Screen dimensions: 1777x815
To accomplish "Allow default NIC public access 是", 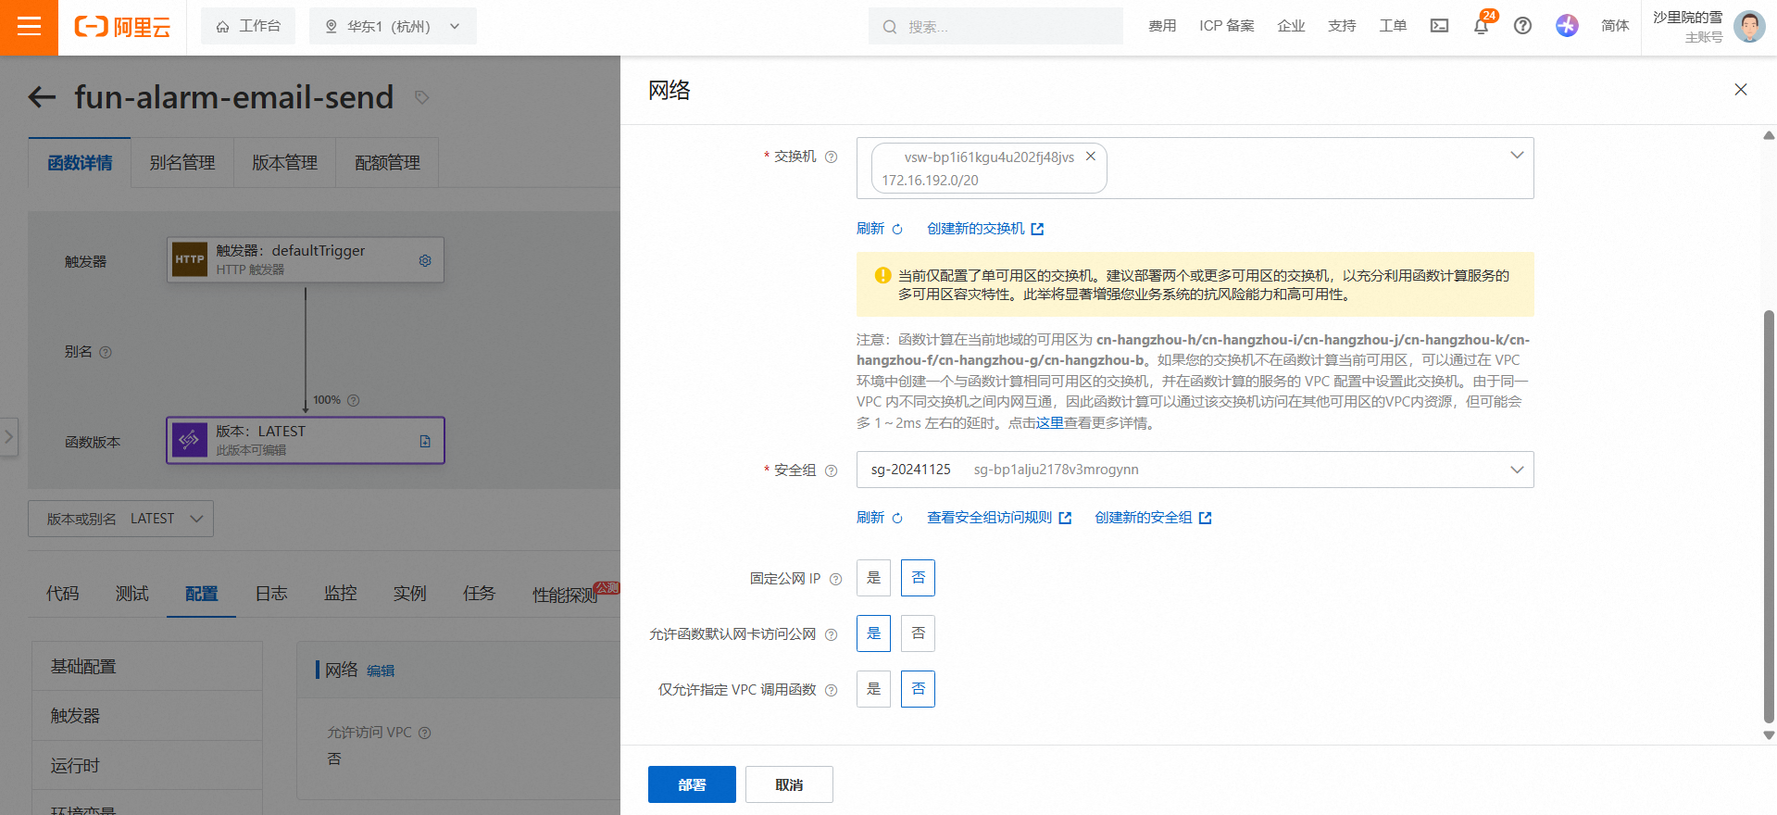I will pyautogui.click(x=873, y=633).
